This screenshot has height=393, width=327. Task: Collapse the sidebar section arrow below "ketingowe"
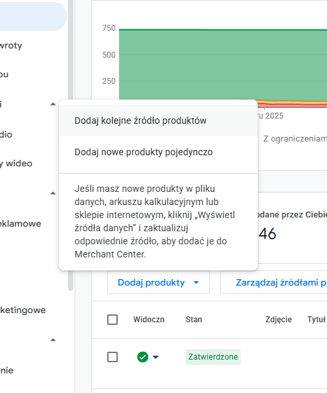pyautogui.click(x=53, y=340)
